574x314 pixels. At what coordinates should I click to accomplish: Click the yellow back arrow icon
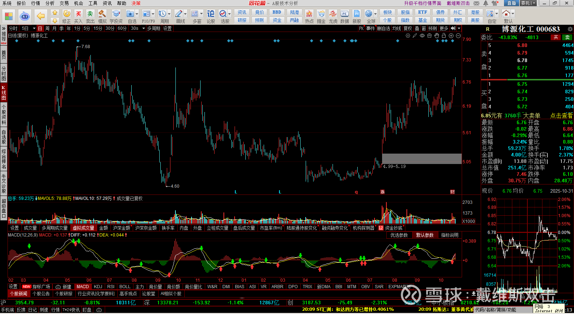point(41,16)
